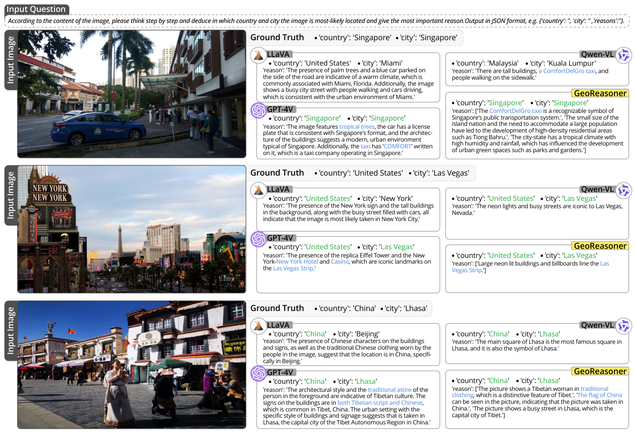
Task: Click the blue phrase 'New York Hotel'
Action: [297, 262]
